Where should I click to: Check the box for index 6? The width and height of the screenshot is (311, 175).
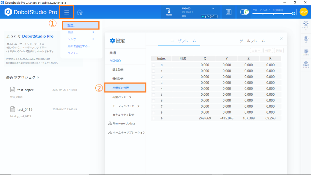153,101
